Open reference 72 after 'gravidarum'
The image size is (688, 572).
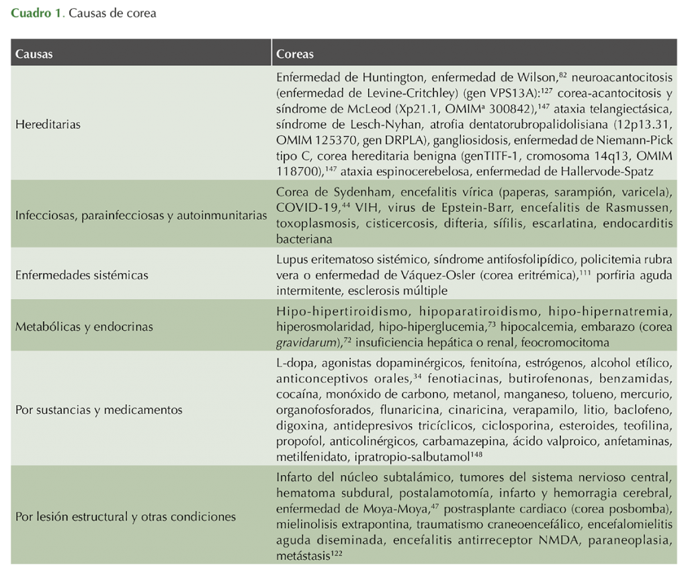pyautogui.click(x=347, y=339)
